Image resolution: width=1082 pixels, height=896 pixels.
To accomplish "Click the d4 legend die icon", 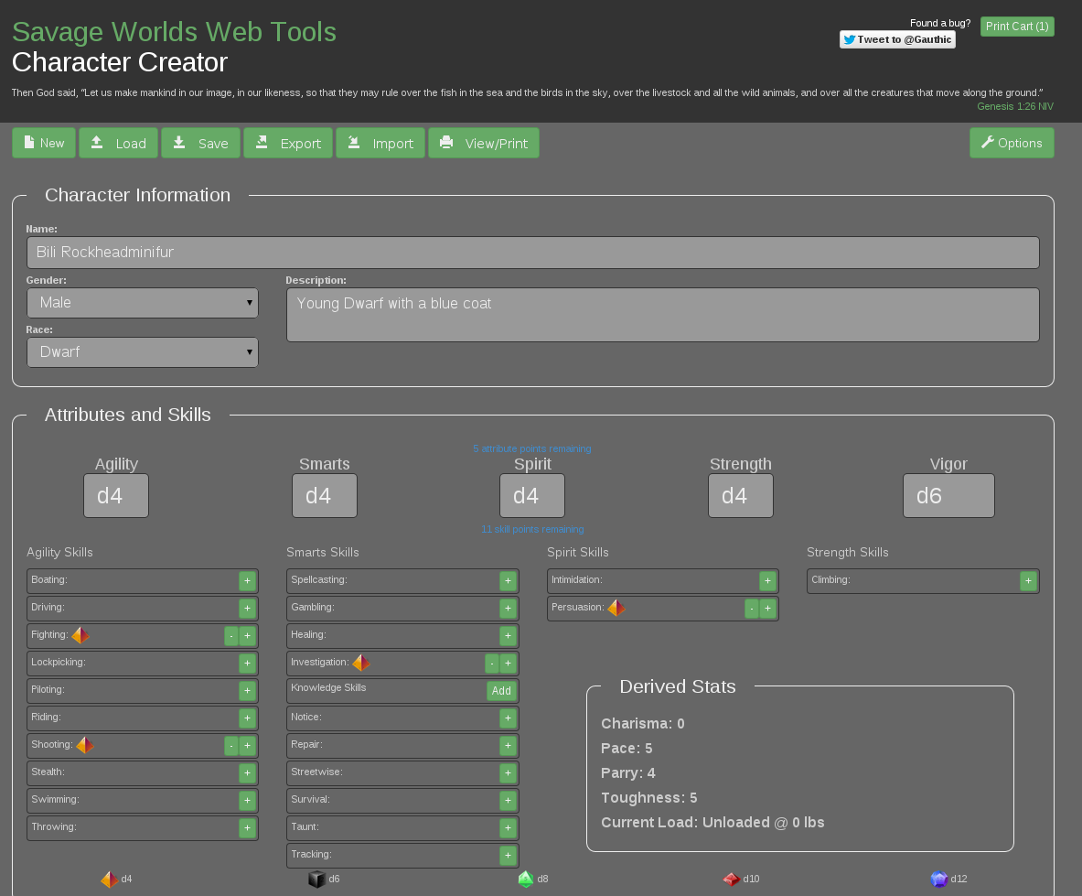I will point(110,880).
